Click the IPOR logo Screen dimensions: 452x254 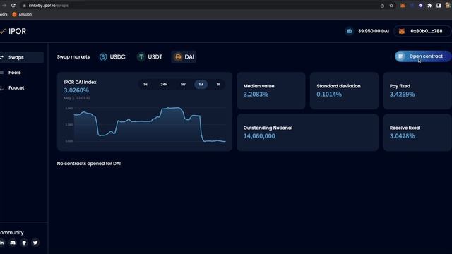coord(13,31)
